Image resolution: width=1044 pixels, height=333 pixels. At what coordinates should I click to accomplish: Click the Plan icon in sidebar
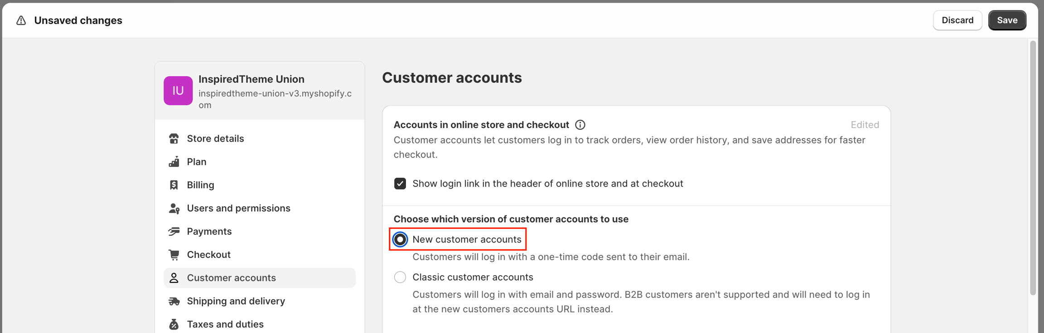(x=174, y=162)
